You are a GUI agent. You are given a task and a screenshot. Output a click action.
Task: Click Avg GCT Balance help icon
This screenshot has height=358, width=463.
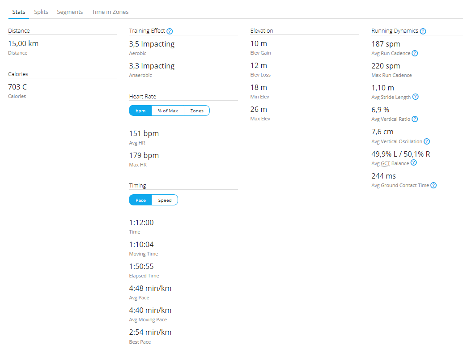point(413,163)
